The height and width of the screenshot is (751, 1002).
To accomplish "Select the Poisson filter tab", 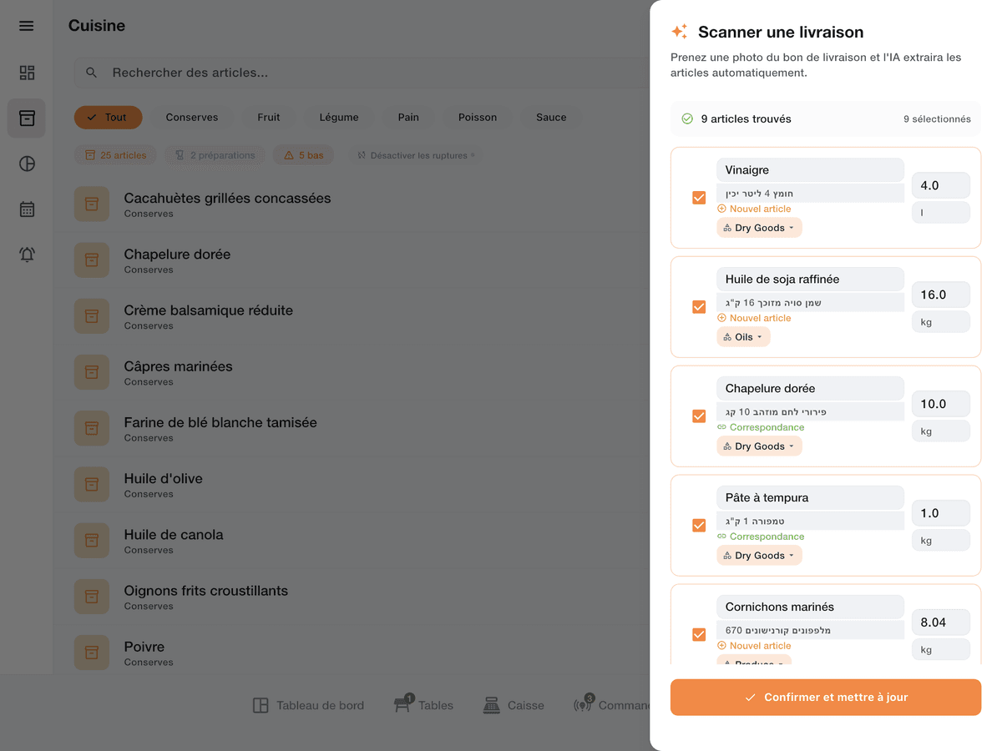I will pos(477,117).
